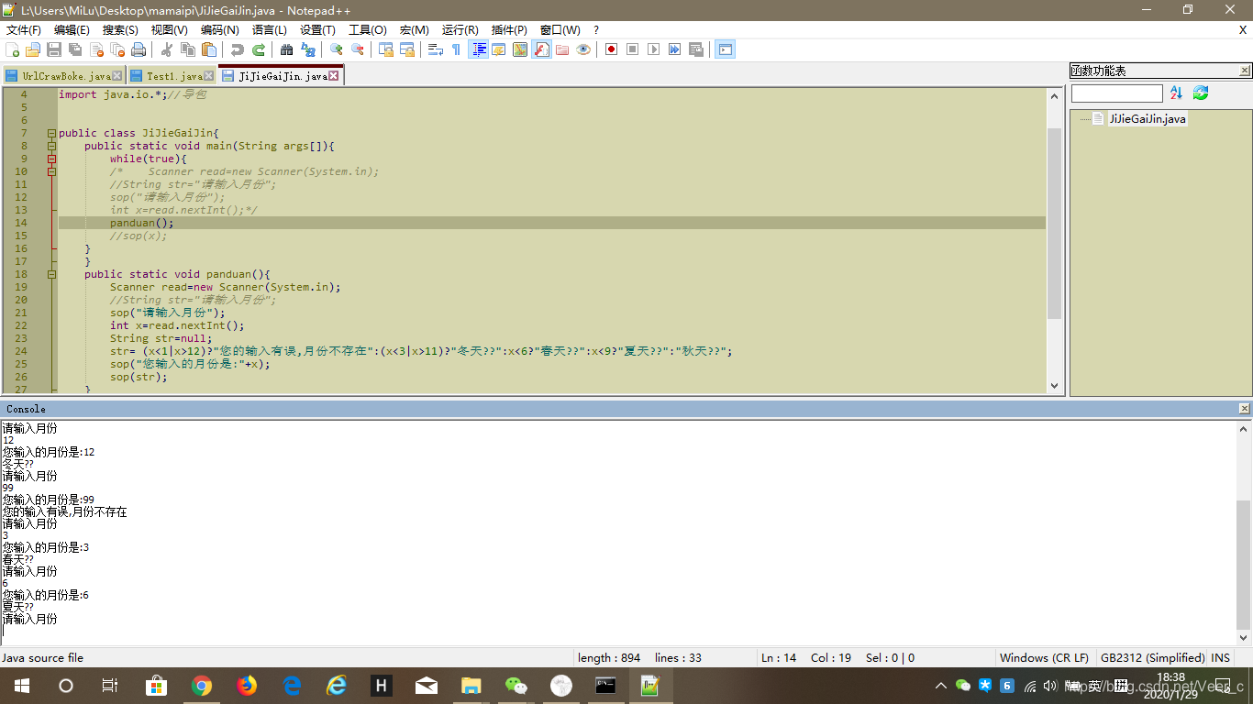
Task: Cut selection with the scissors icon
Action: pyautogui.click(x=167, y=49)
